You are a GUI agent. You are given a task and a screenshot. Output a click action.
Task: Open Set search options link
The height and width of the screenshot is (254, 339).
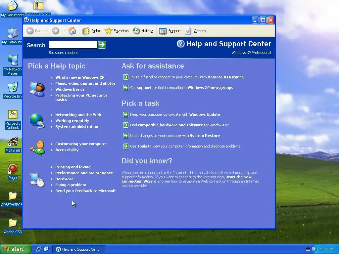click(64, 53)
